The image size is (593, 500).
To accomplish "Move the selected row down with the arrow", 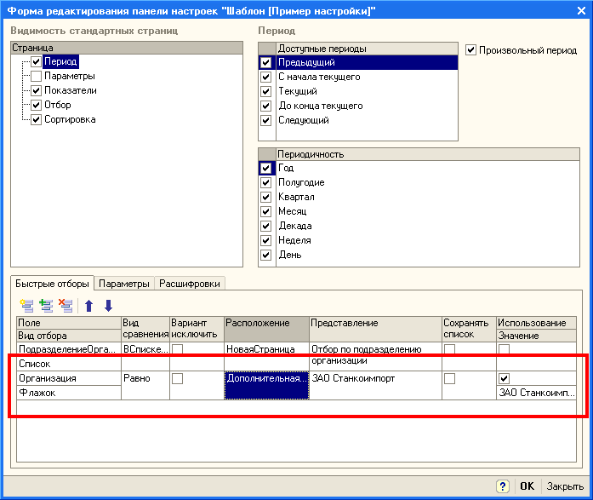I will coord(108,306).
